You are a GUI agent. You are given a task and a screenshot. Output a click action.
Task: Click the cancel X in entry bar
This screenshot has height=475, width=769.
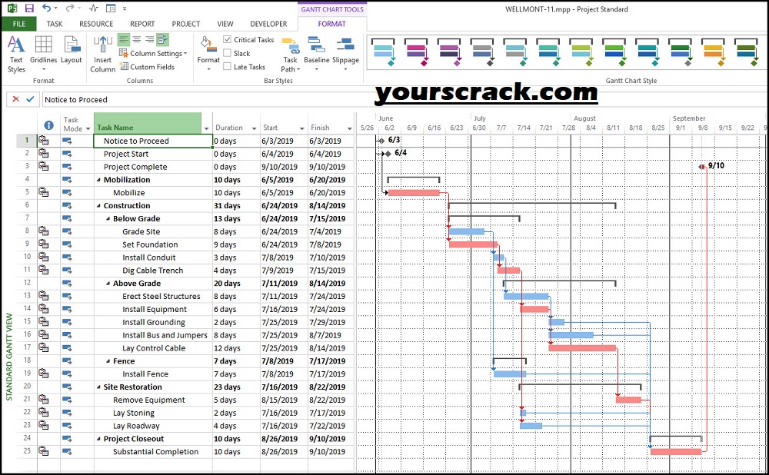(x=15, y=99)
